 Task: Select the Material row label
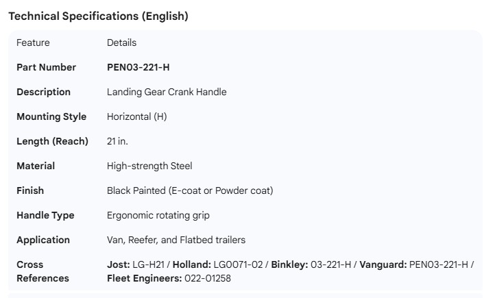pos(36,166)
